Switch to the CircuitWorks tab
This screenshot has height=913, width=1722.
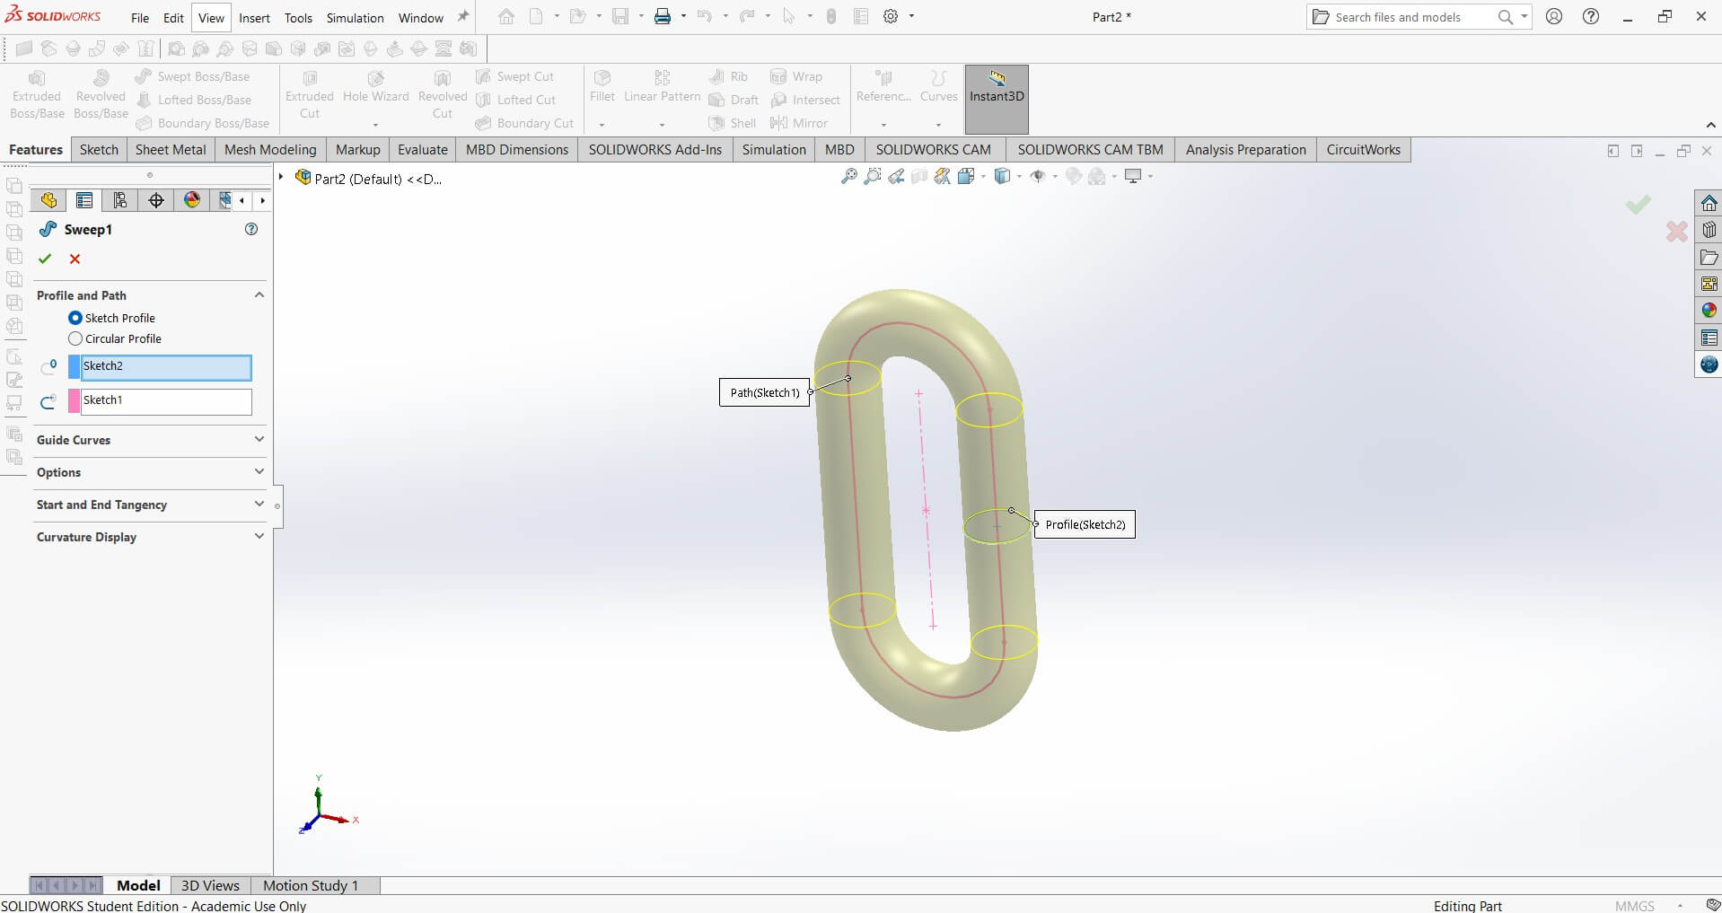1363,149
